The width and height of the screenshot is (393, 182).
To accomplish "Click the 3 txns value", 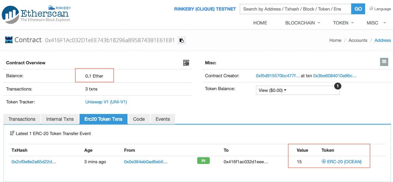I will [x=91, y=89].
